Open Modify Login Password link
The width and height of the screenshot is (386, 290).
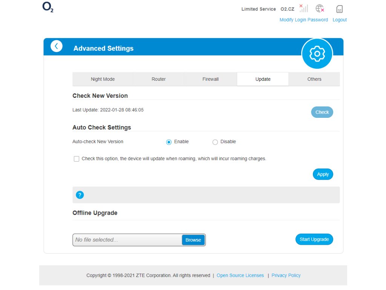point(303,20)
